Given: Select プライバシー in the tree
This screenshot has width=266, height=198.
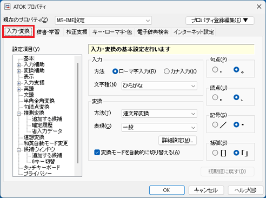Looking at the screenshot, I should 37,174.
